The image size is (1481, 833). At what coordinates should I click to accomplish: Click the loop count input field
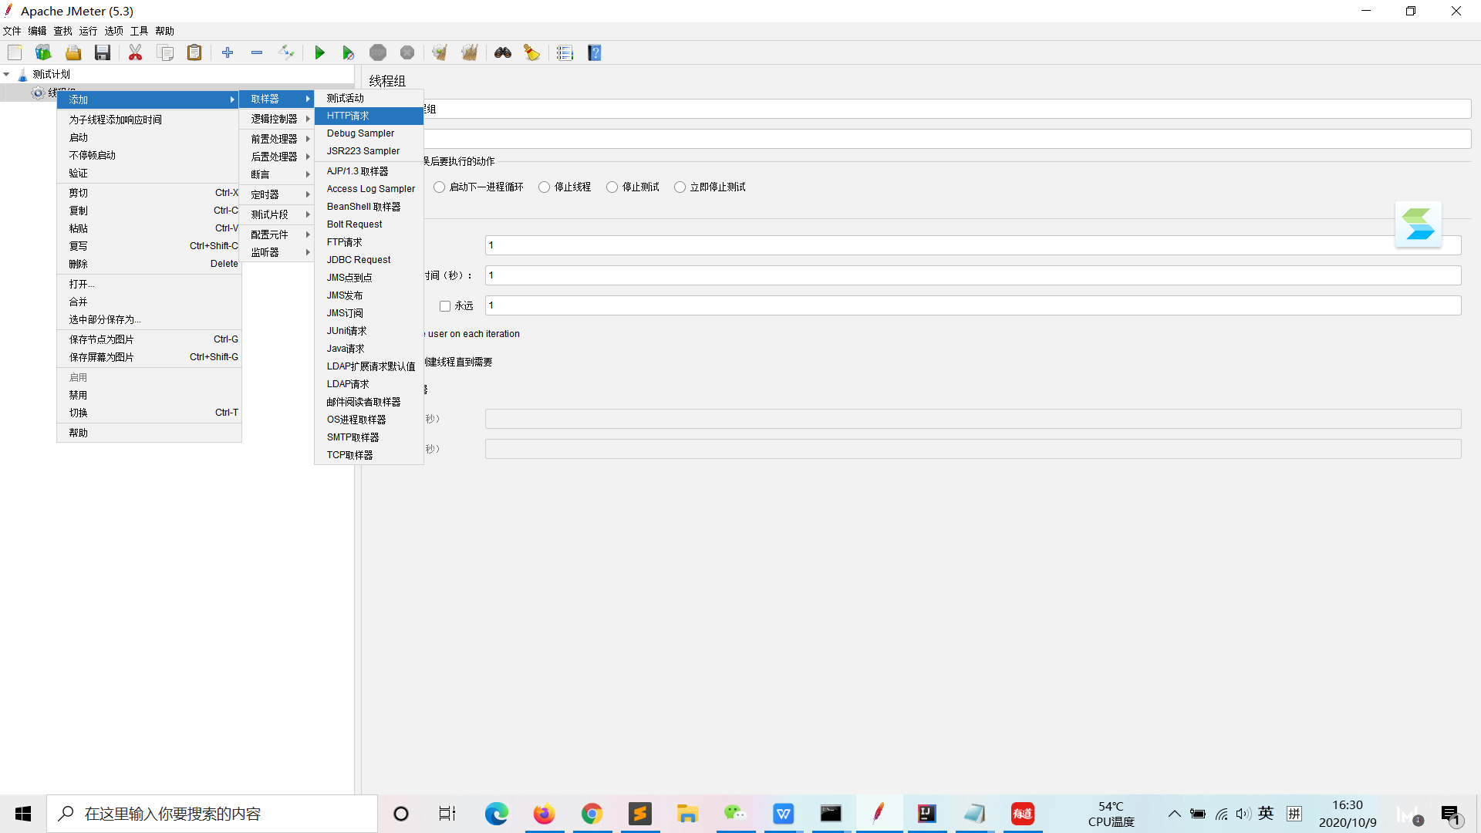973,305
